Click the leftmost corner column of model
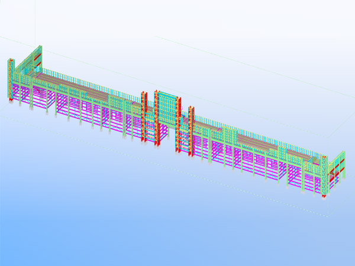 [x=9, y=83]
